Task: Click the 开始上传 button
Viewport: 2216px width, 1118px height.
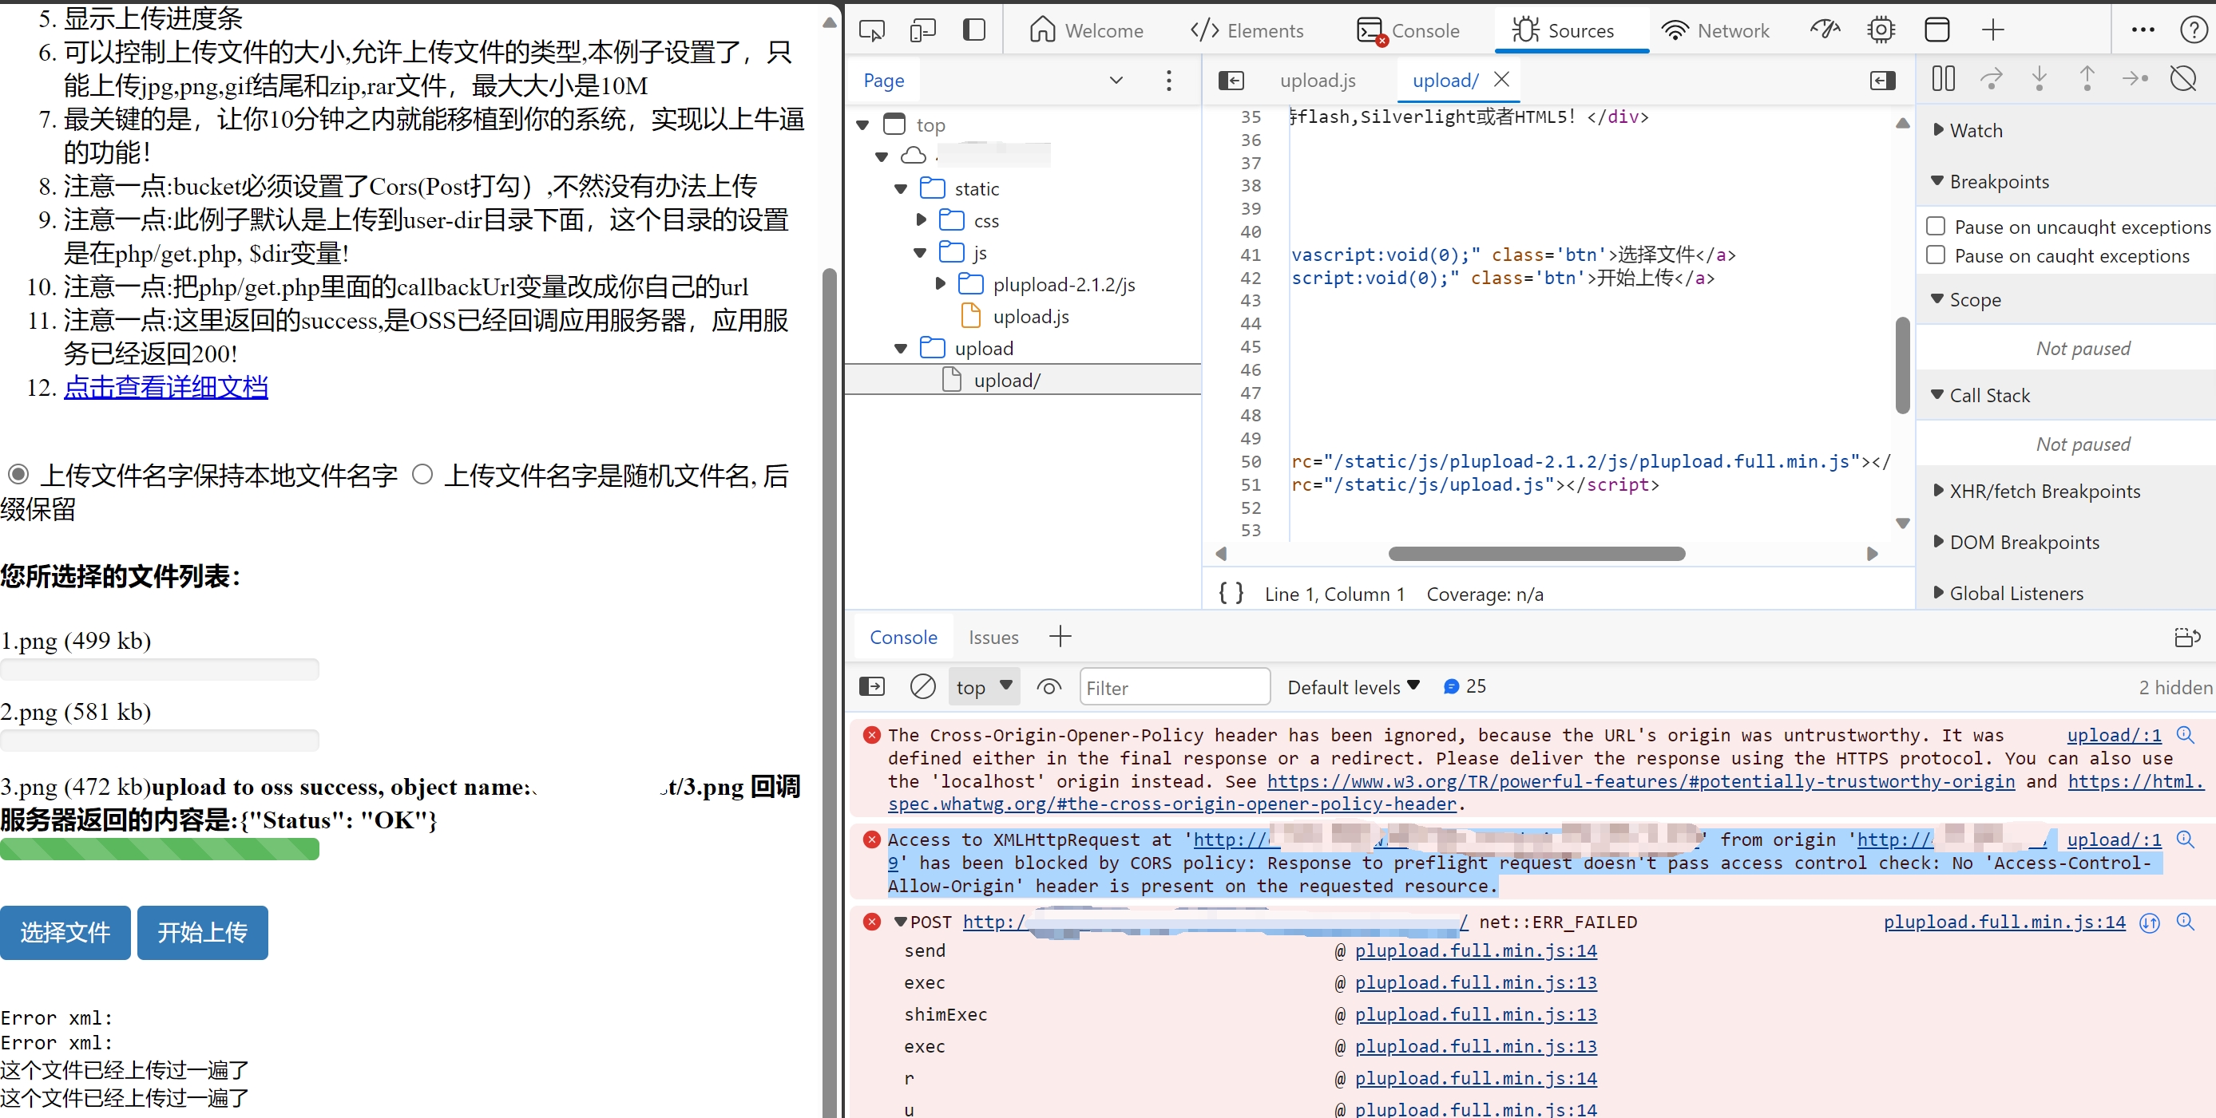Action: [201, 933]
